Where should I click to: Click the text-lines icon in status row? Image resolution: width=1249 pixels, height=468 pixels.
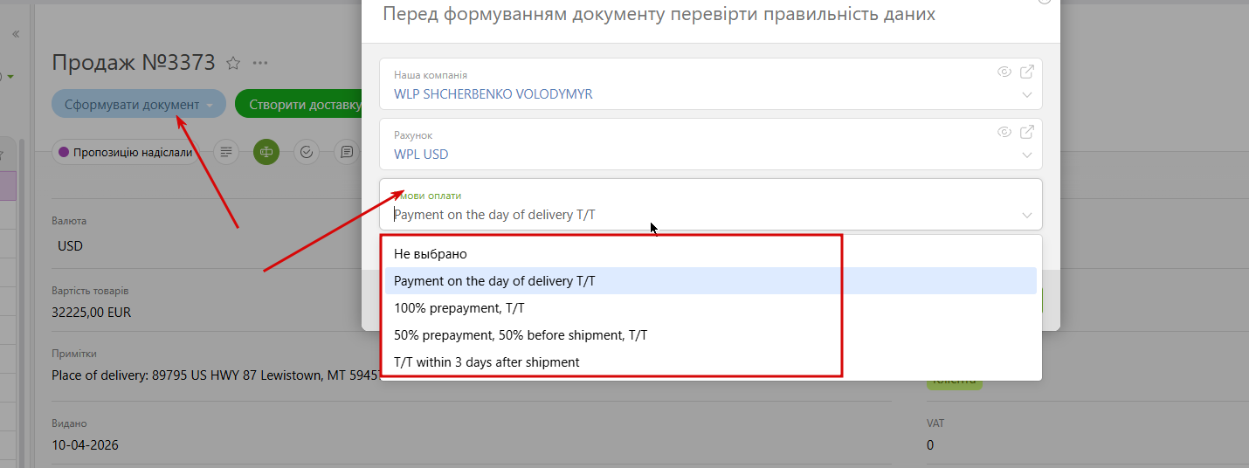pos(226,152)
